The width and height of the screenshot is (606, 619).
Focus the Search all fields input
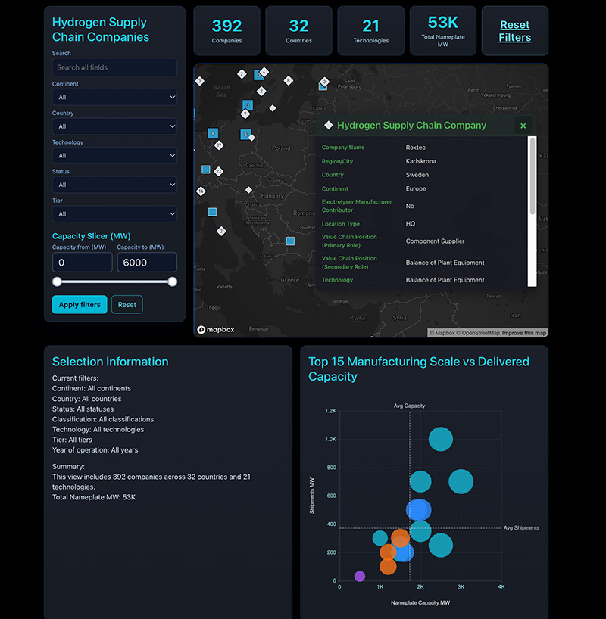(x=114, y=67)
